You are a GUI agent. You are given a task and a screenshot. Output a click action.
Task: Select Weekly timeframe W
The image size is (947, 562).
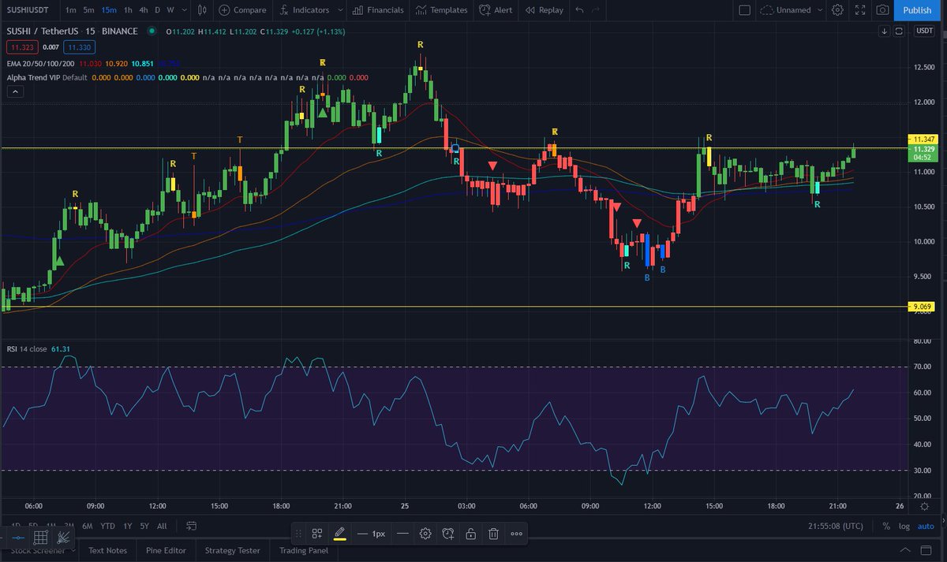click(170, 10)
